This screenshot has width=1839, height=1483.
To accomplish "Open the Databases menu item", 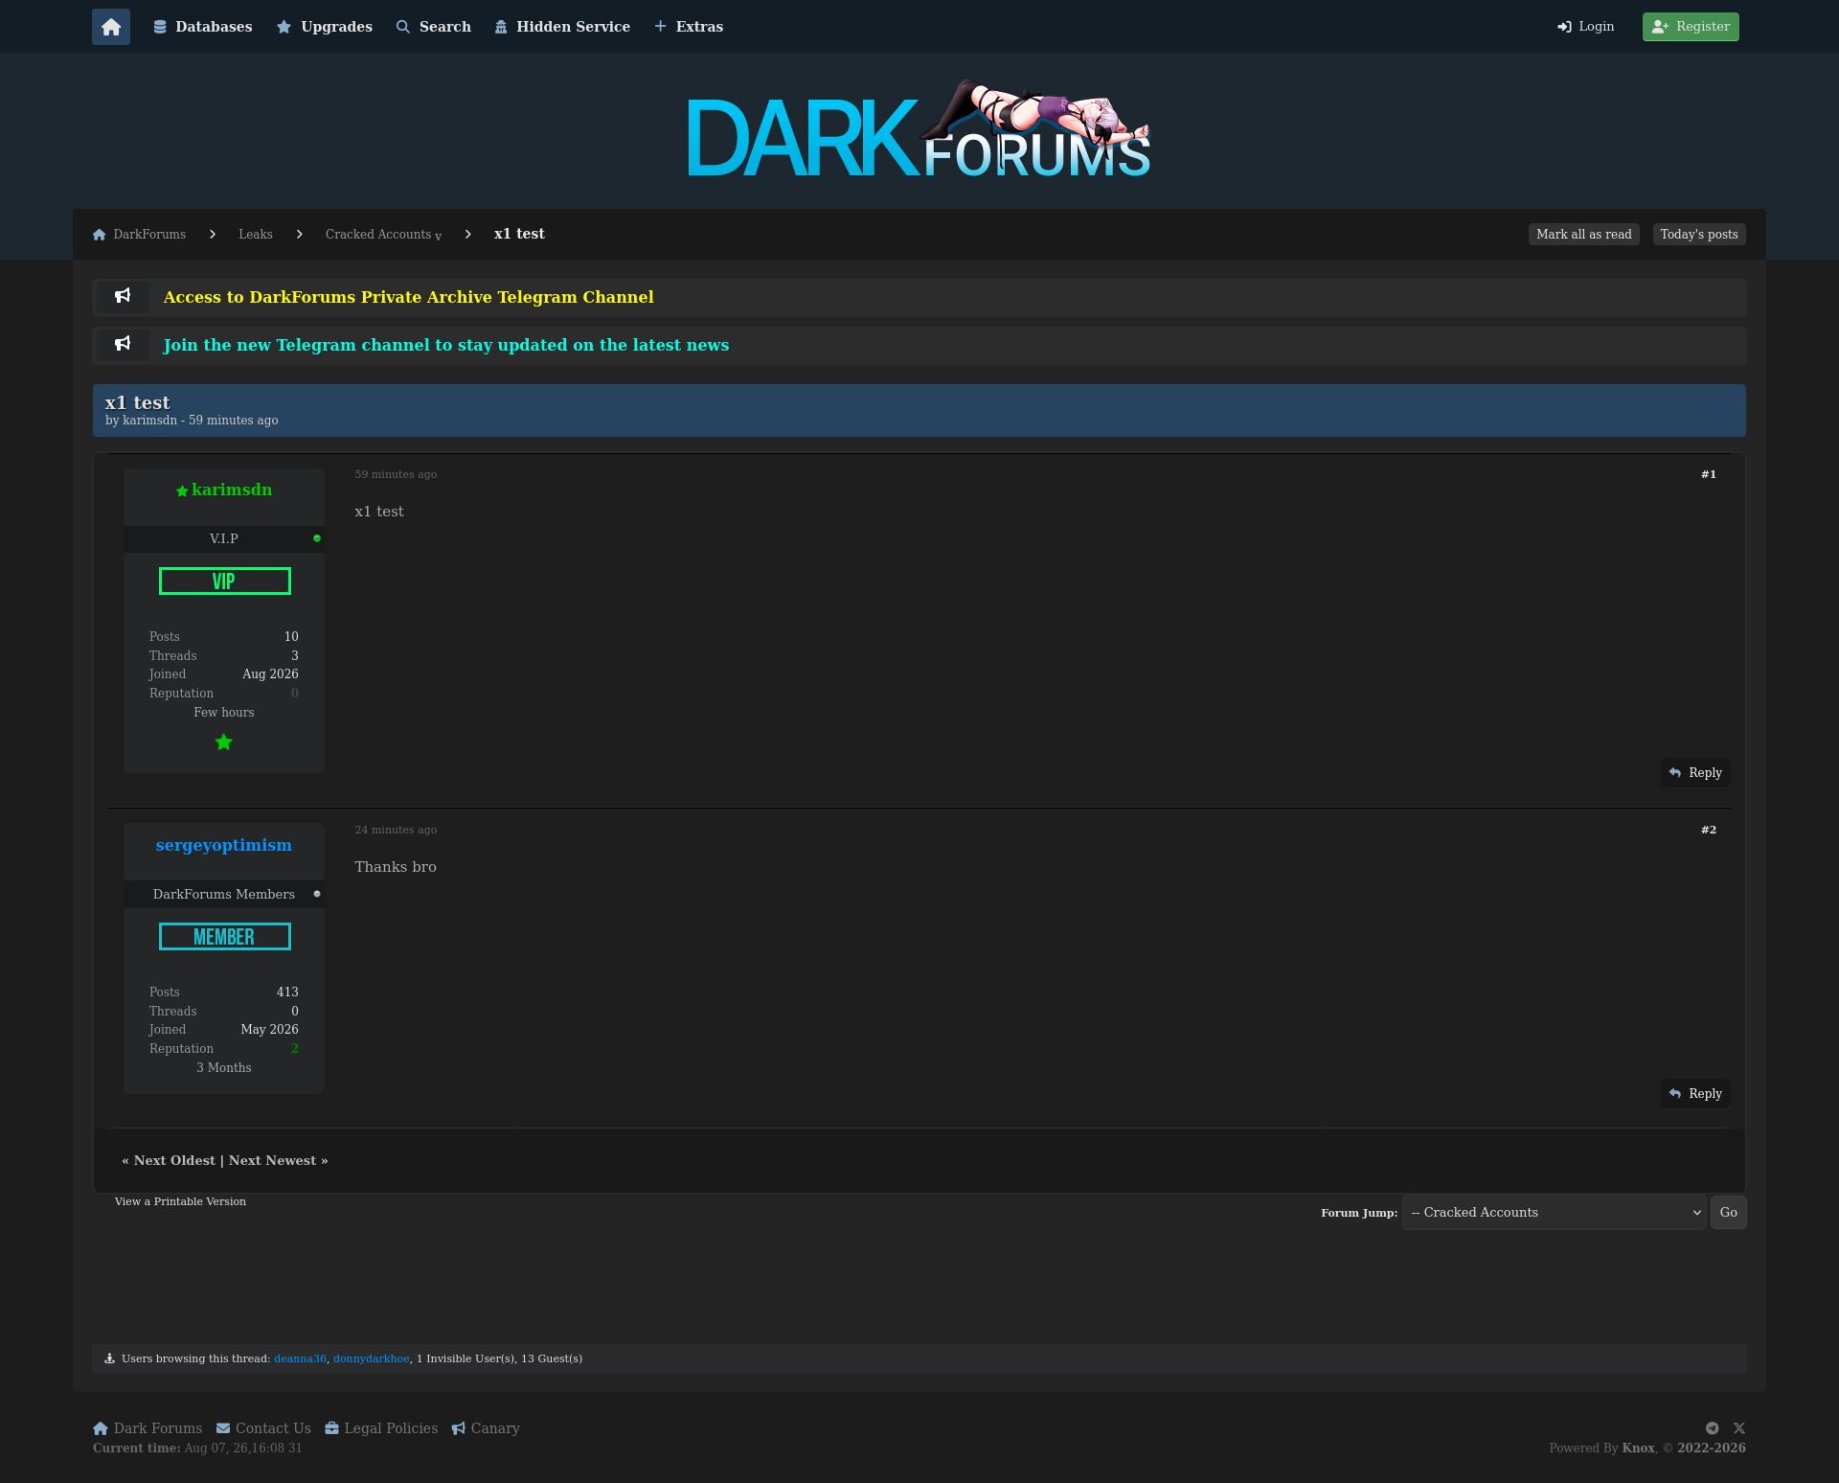I will (x=203, y=27).
